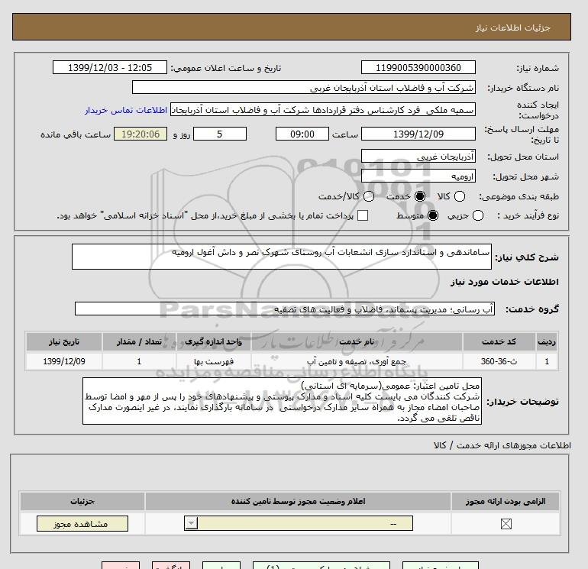
Task: Click the واحد اندازه گیری column header
Action: click(213, 341)
